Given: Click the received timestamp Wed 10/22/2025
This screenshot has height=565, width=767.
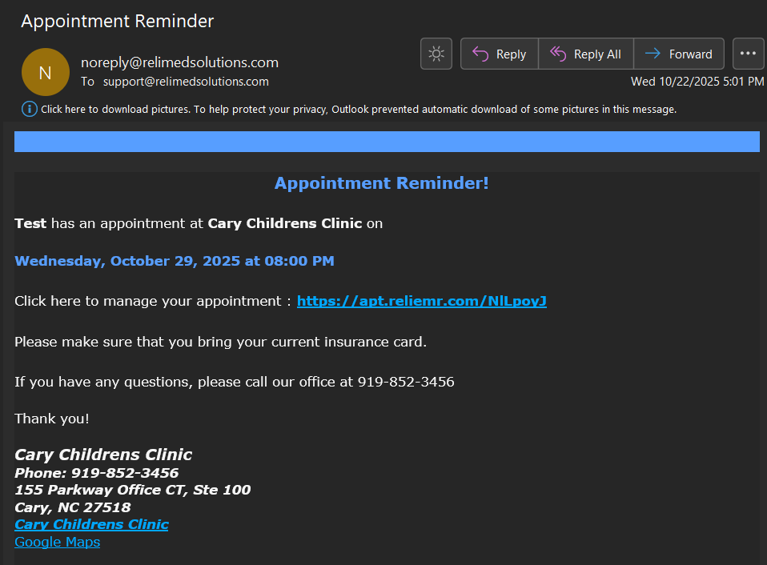Looking at the screenshot, I should (697, 81).
